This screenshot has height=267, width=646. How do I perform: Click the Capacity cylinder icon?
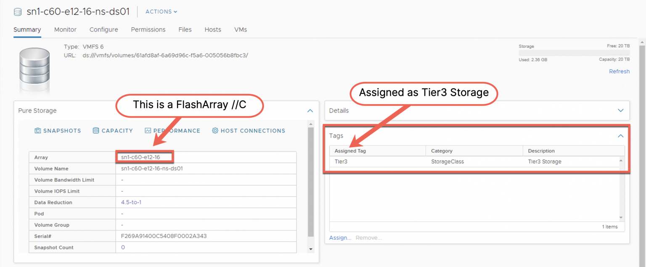(96, 131)
